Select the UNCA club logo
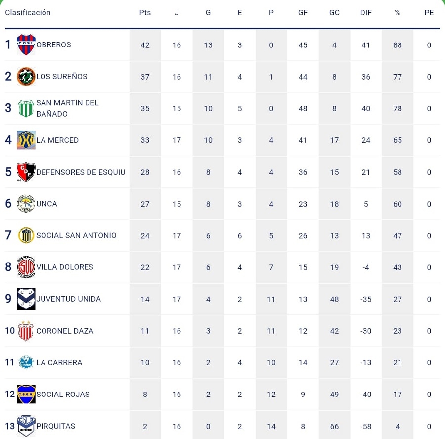 coord(26,204)
